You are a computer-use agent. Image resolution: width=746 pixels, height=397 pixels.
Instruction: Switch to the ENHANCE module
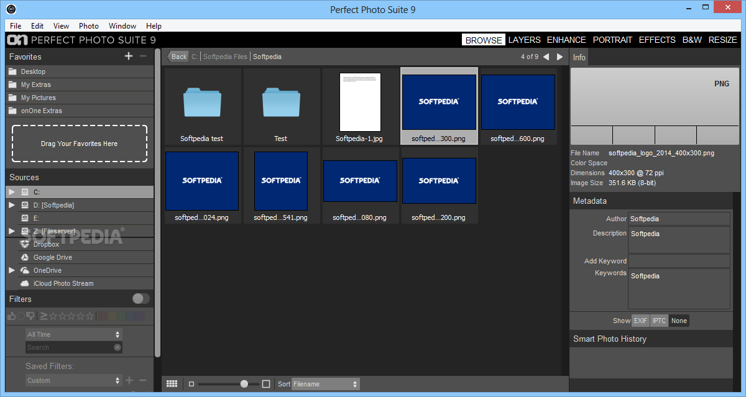coord(566,40)
